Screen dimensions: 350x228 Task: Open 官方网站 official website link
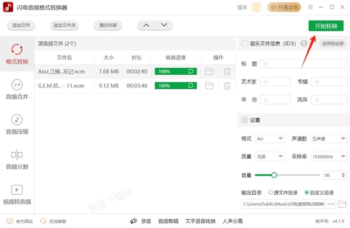tap(20, 221)
